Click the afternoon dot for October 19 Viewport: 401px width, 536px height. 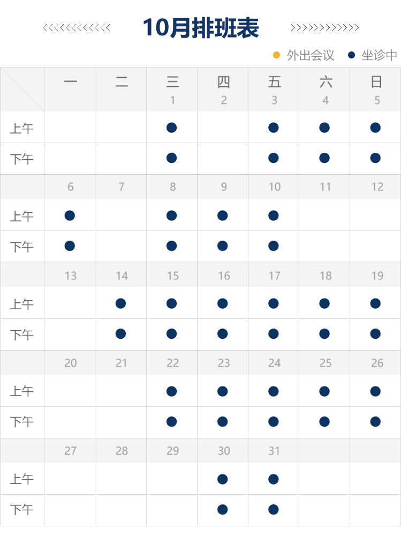tap(375, 334)
